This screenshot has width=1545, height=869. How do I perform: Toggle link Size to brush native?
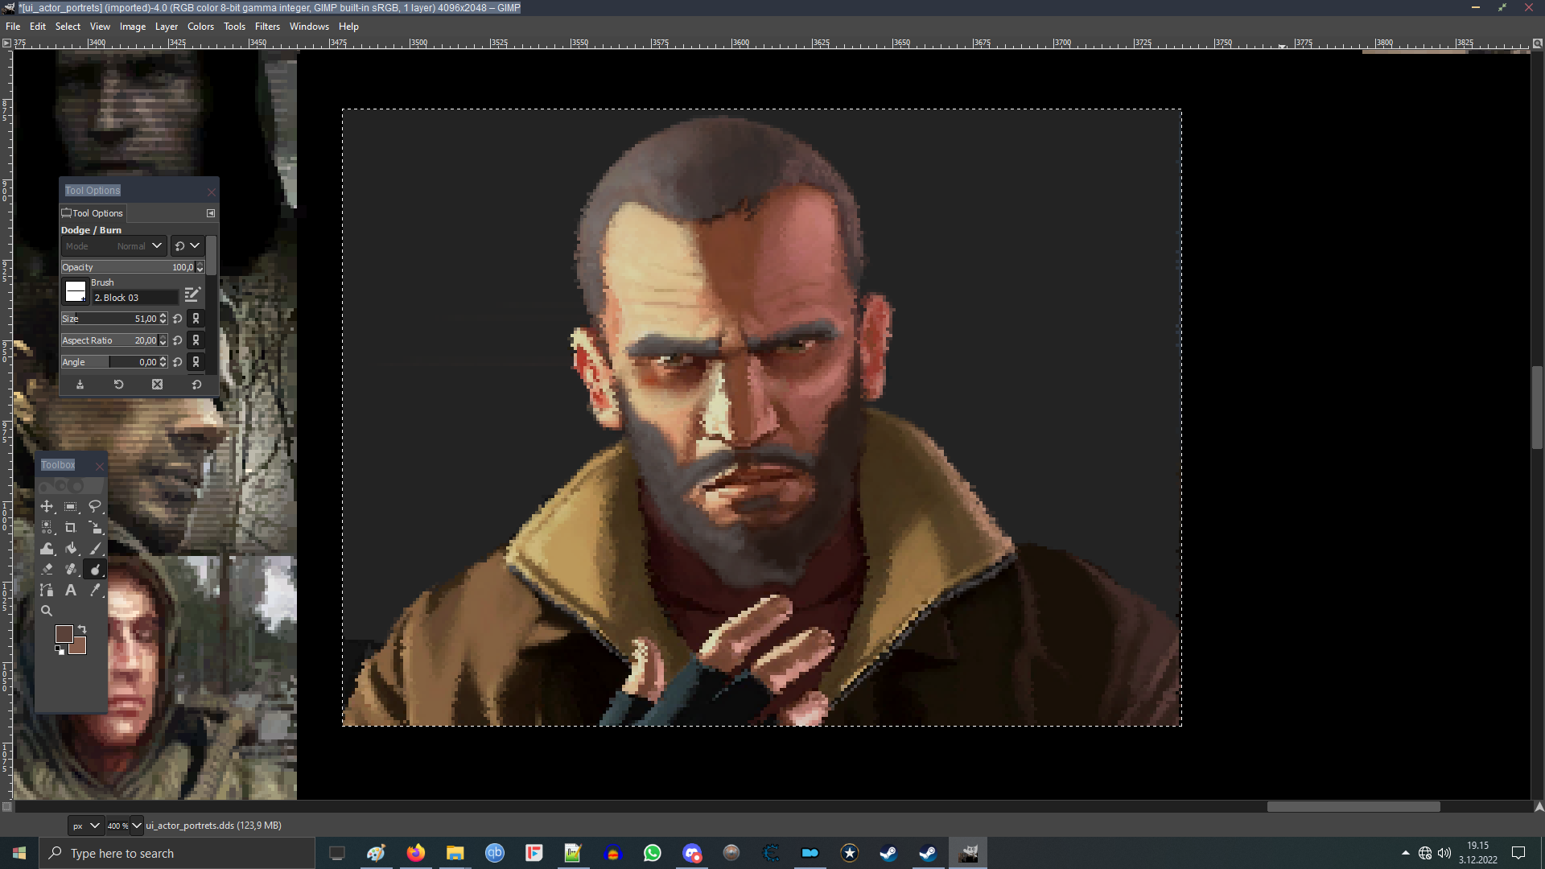coord(196,319)
